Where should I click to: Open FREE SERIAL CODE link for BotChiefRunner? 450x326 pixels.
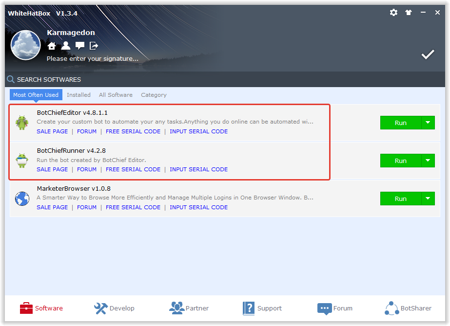[133, 169]
